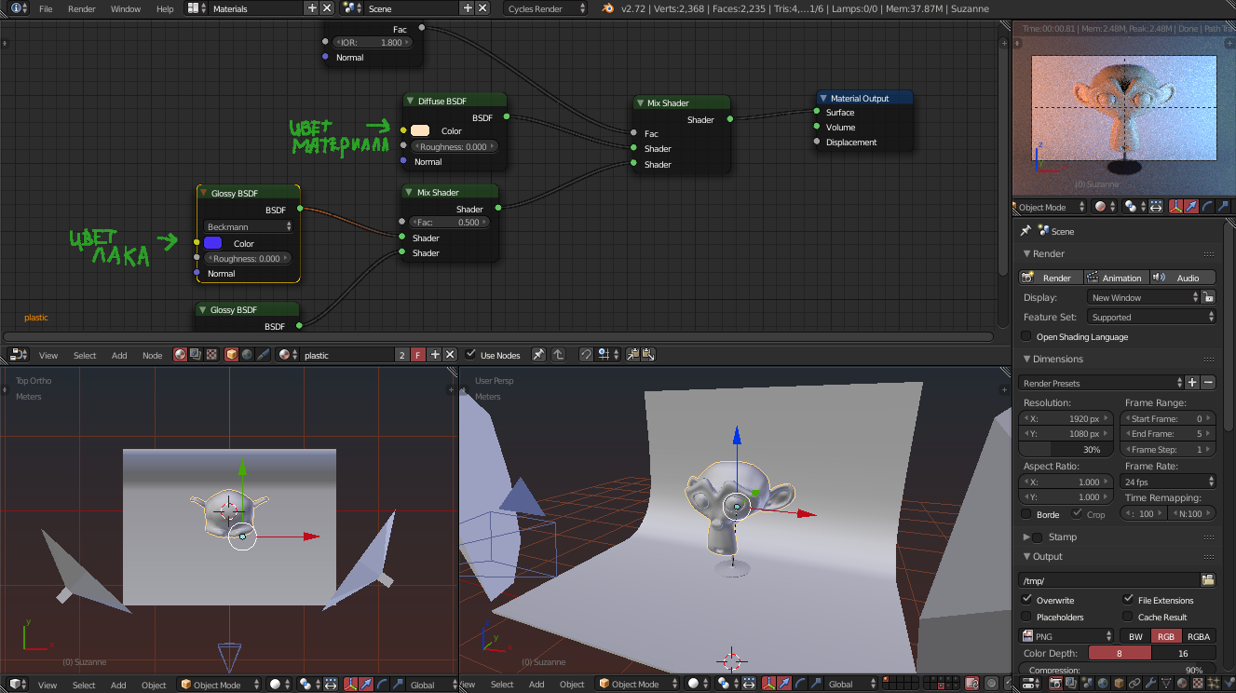Open the Window menu

coord(126,8)
